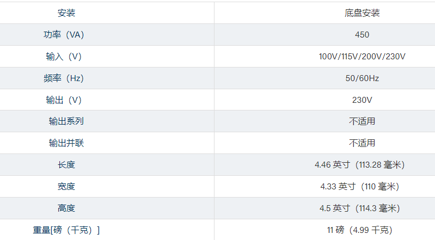Click the 输出系列 label
This screenshot has width=435, height=240.
[66, 121]
